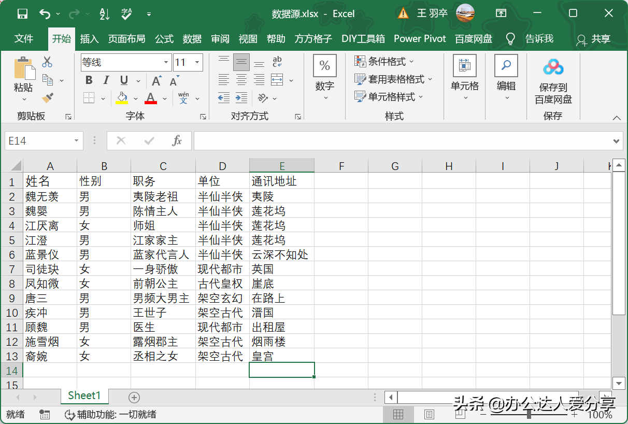Open Cell Styles 单元格样式 dropdown

pyautogui.click(x=389, y=97)
